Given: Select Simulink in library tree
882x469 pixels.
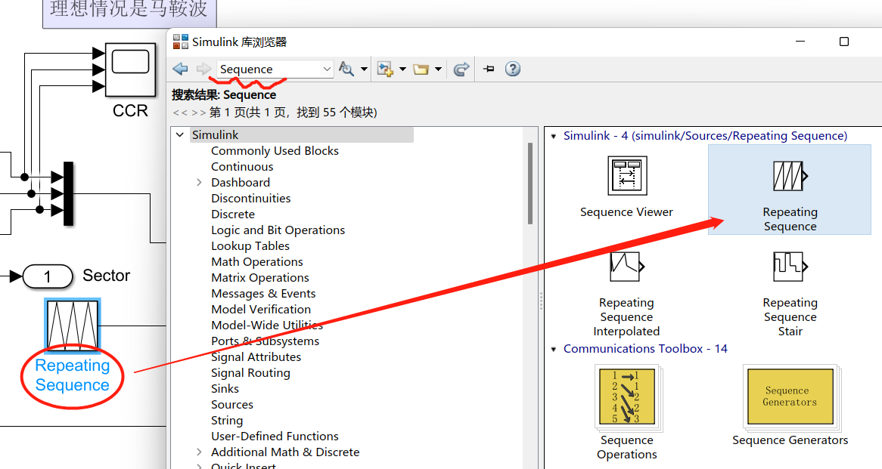Looking at the screenshot, I should pos(215,134).
